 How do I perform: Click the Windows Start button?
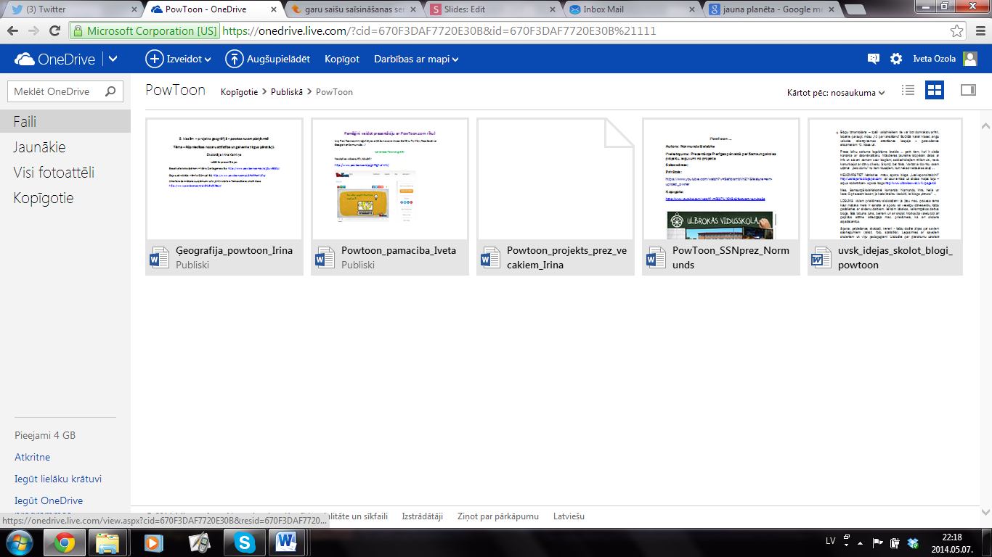coord(19,542)
